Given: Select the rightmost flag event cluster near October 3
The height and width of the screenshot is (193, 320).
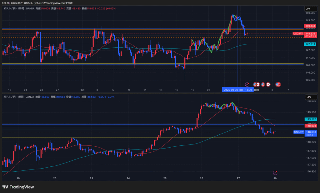Looking at the screenshot, I should pos(278,84).
